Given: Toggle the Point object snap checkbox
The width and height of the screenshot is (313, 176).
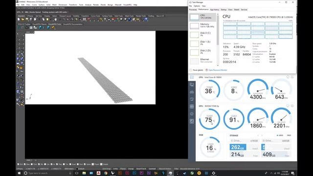Looking at the screenshot, I should point(32,164).
